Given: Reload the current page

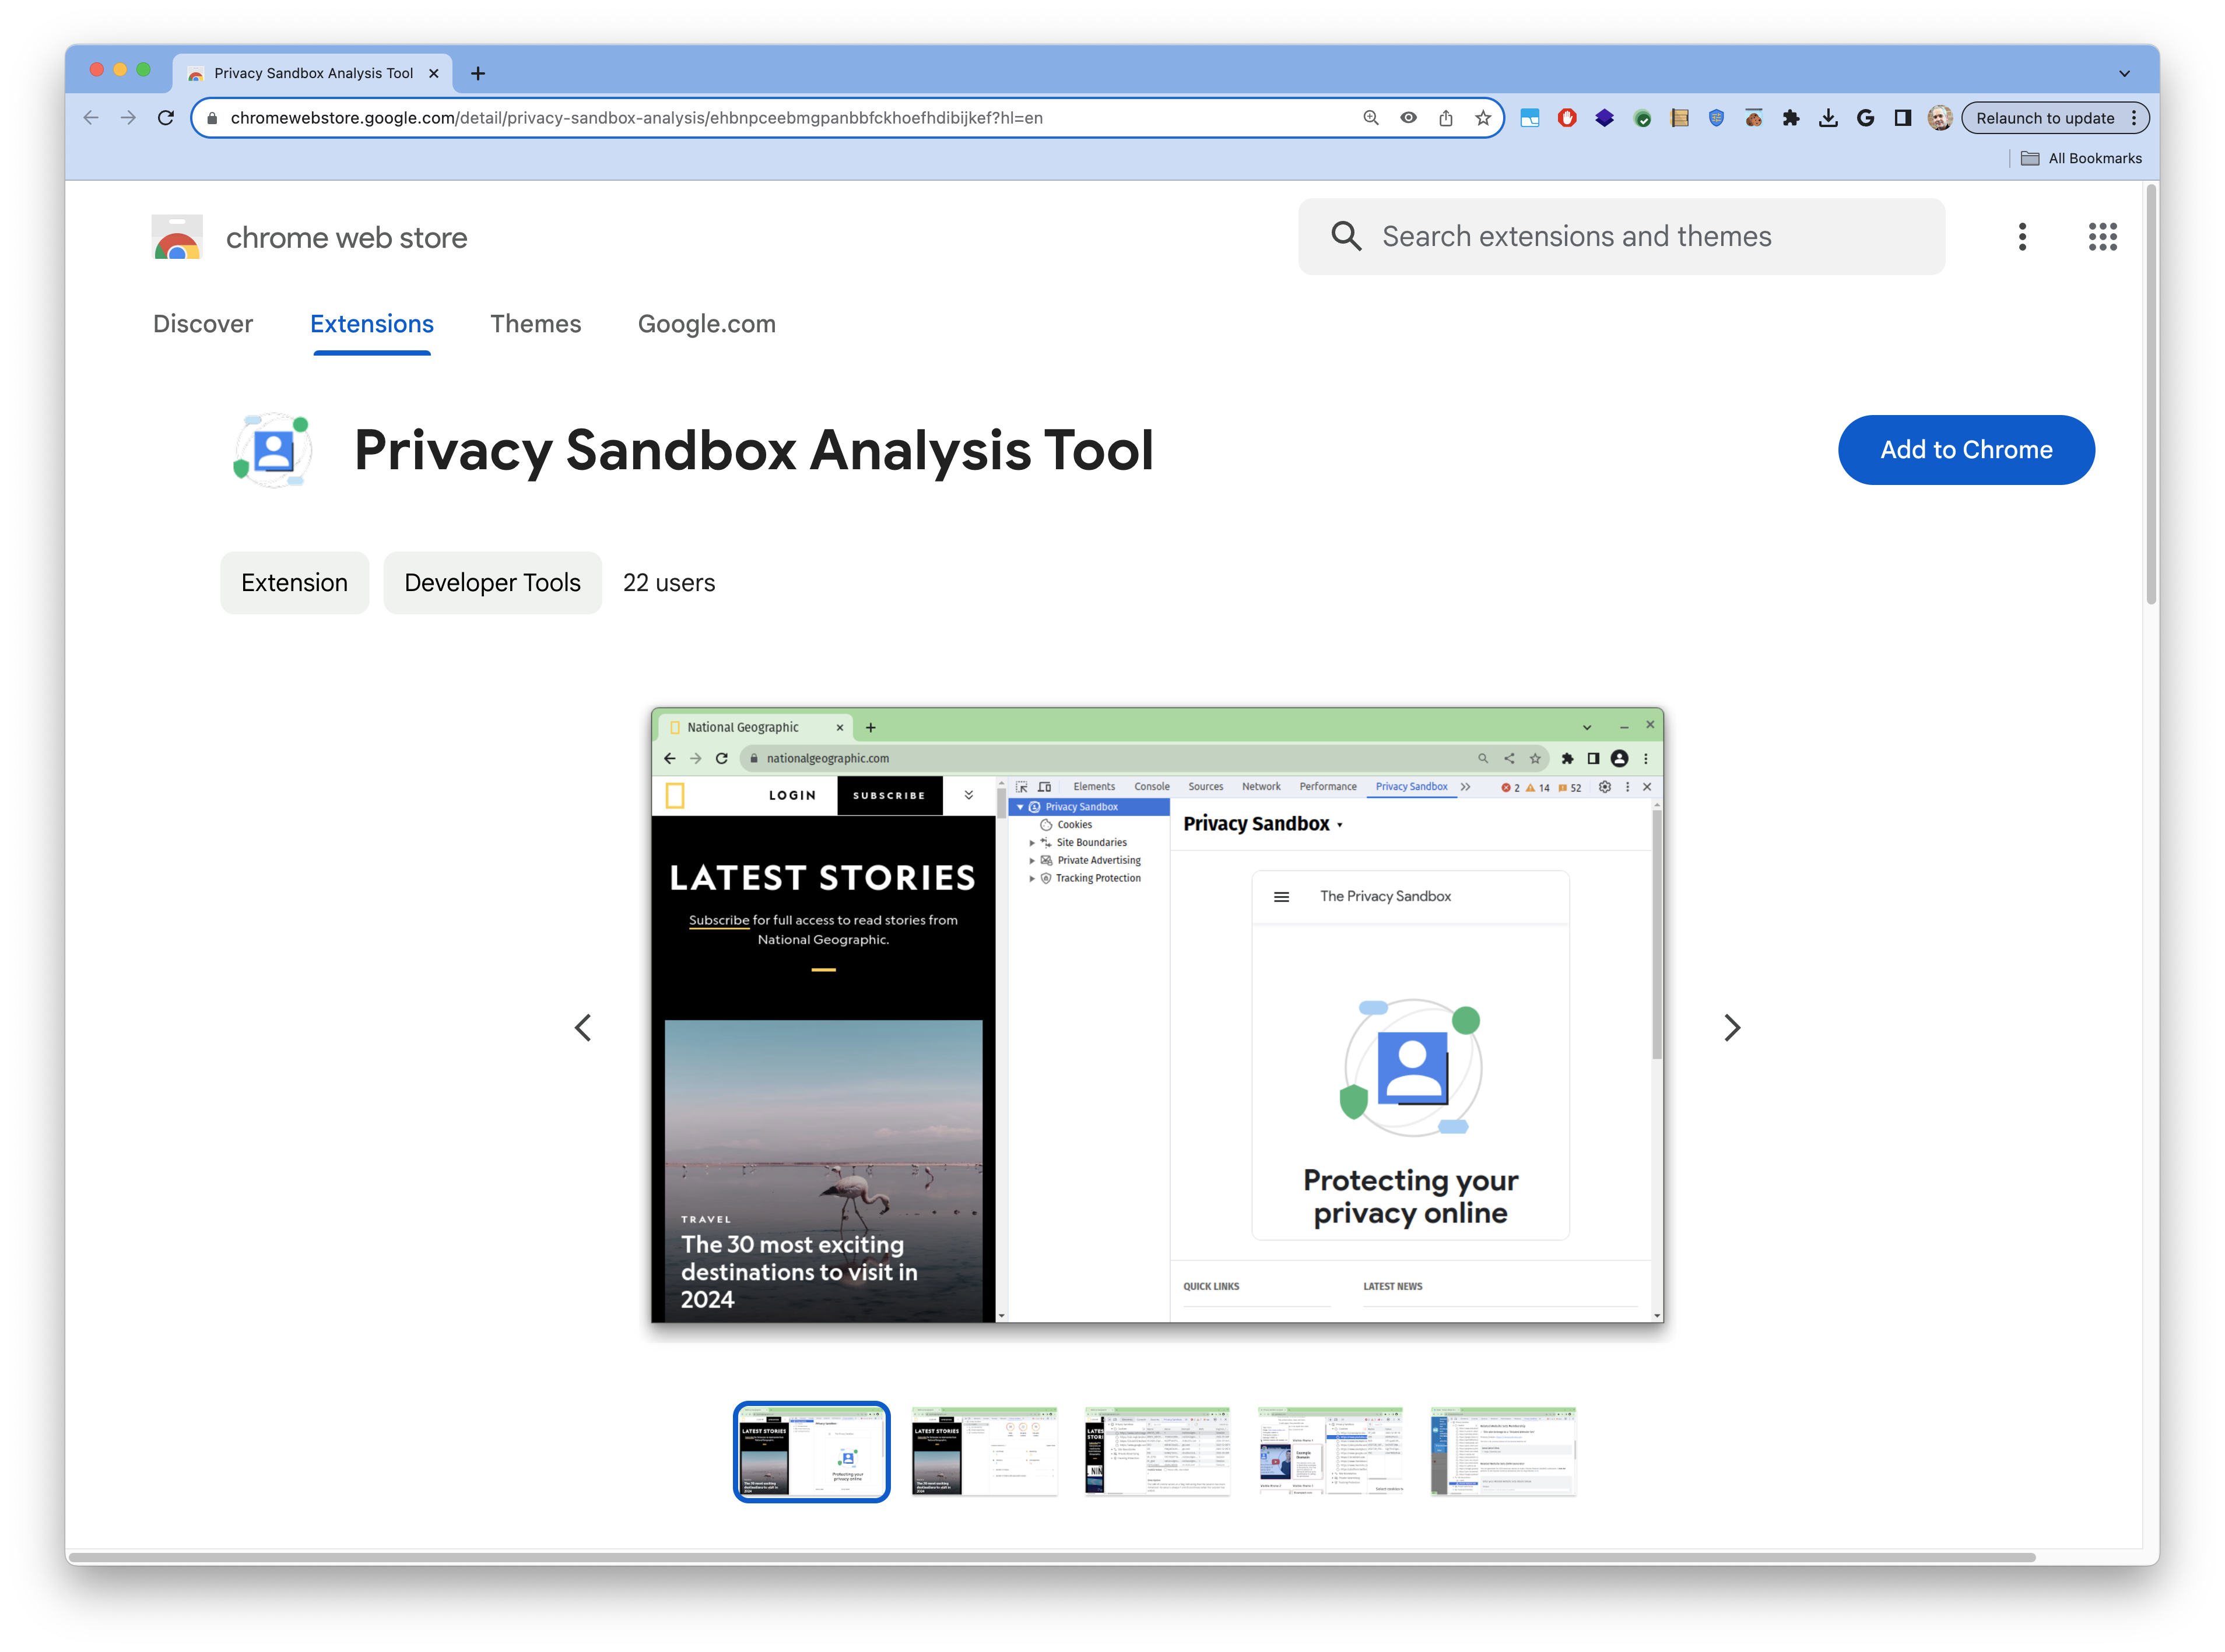Looking at the screenshot, I should click(166, 118).
